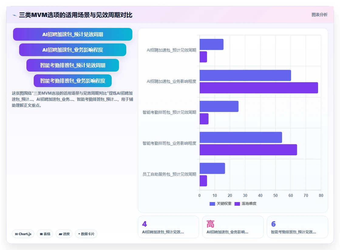Click the 落地难度 bar for 员工自助服务包_预计见效周期

pyautogui.click(x=203, y=181)
